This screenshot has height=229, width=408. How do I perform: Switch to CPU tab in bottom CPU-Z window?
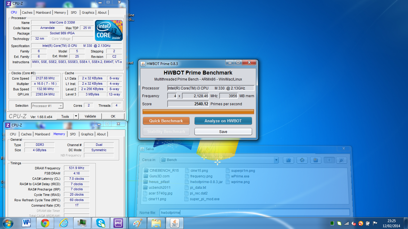tap(13, 134)
